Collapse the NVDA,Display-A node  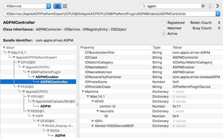43,126
